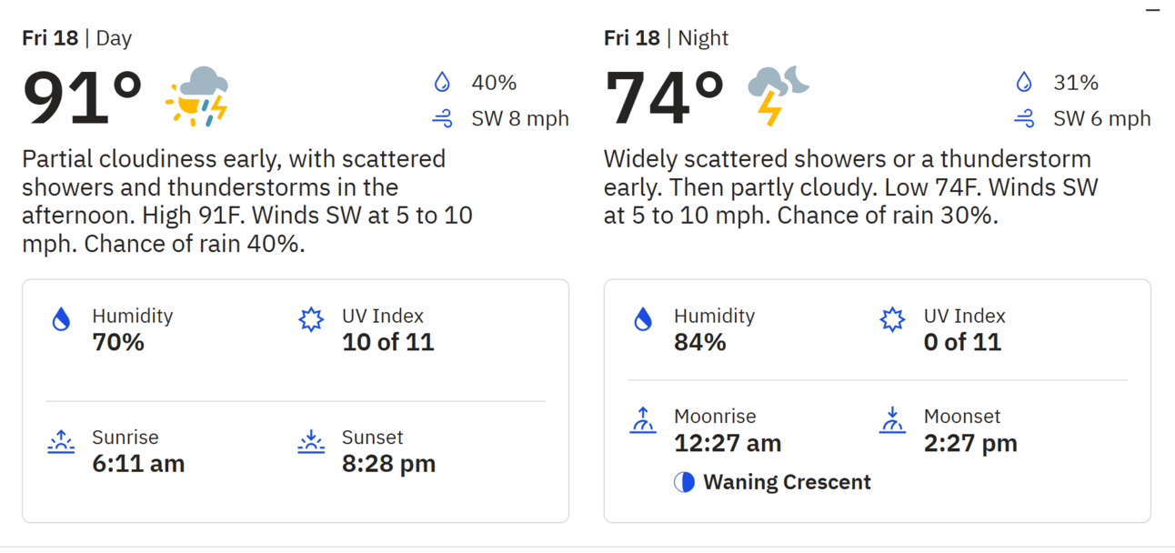The width and height of the screenshot is (1175, 553).
Task: Select the 91° daytime temperature
Action: pos(83,98)
